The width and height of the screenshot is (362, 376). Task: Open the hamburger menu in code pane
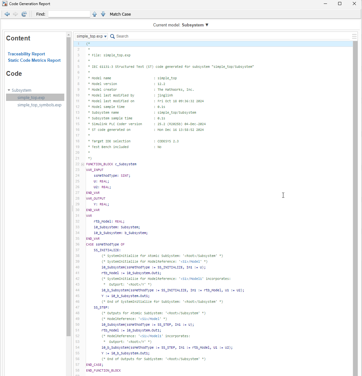point(354,36)
